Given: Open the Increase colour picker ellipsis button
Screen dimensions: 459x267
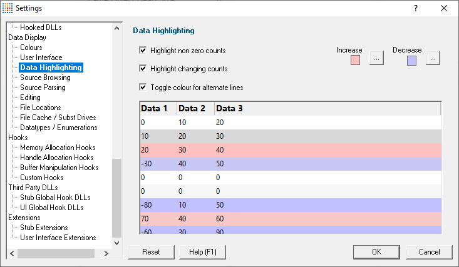Looking at the screenshot, I should pos(376,59).
